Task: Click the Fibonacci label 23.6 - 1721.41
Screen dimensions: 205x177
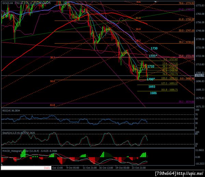Action: tap(187, 56)
